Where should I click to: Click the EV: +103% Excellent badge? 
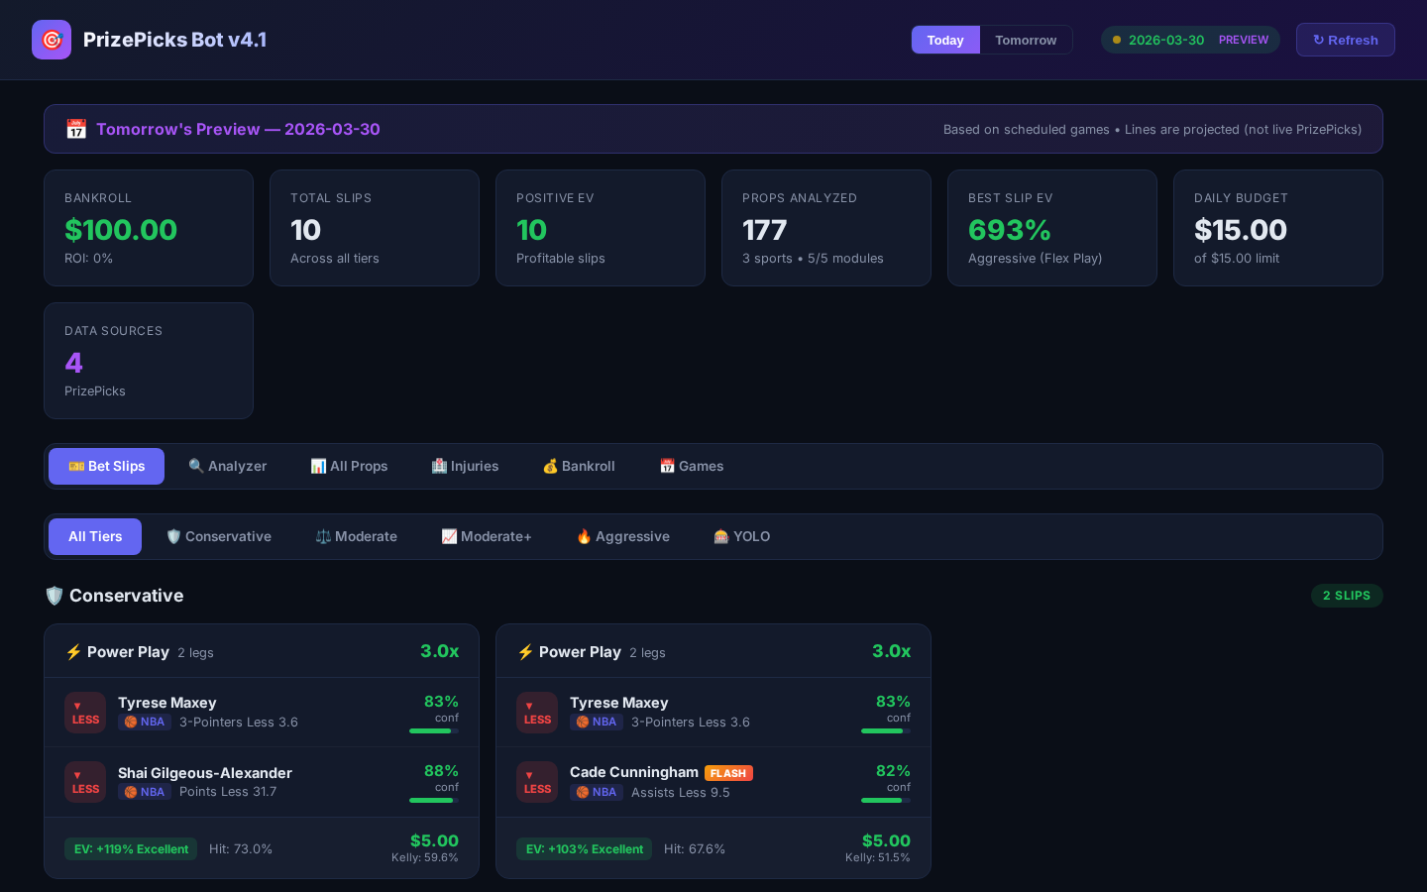point(584,849)
